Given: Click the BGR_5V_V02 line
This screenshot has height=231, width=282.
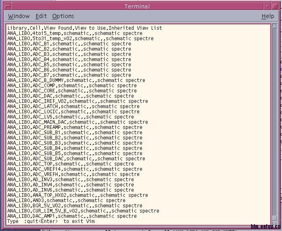Looking at the screenshot, I should (x=75, y=205).
